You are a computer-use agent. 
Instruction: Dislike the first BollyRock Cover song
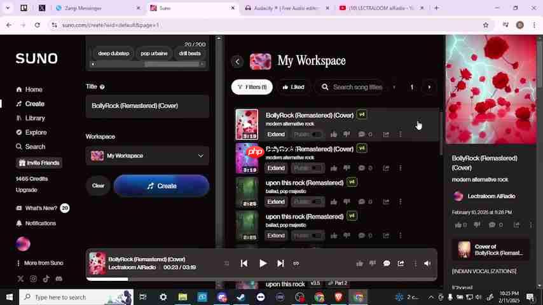pos(347,134)
